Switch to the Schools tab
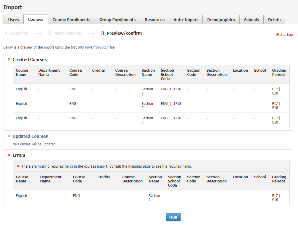298x231 pixels. [251, 20]
